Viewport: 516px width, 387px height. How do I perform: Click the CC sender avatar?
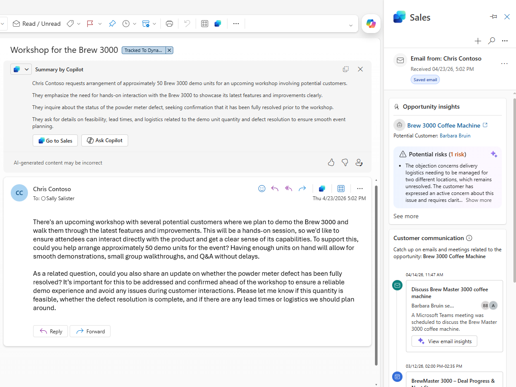(19, 193)
